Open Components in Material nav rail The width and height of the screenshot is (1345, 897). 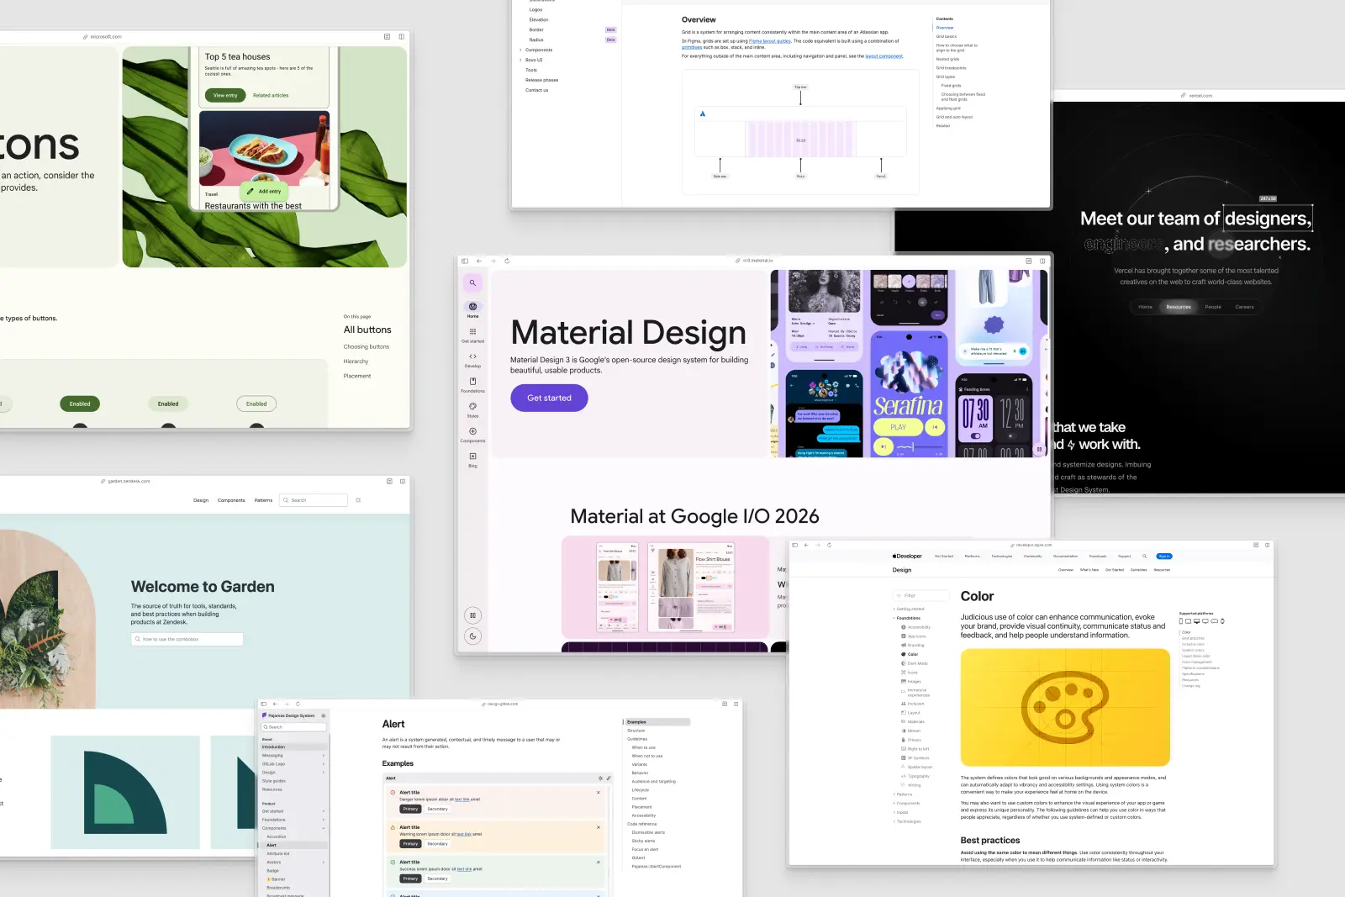click(x=472, y=435)
